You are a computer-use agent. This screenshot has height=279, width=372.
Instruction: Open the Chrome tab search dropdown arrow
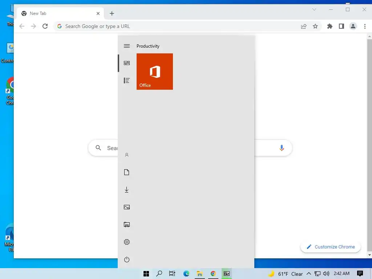coord(314,9)
